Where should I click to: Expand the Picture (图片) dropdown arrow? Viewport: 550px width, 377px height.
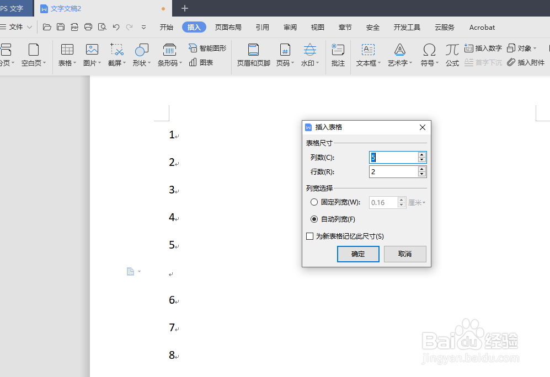[100, 63]
